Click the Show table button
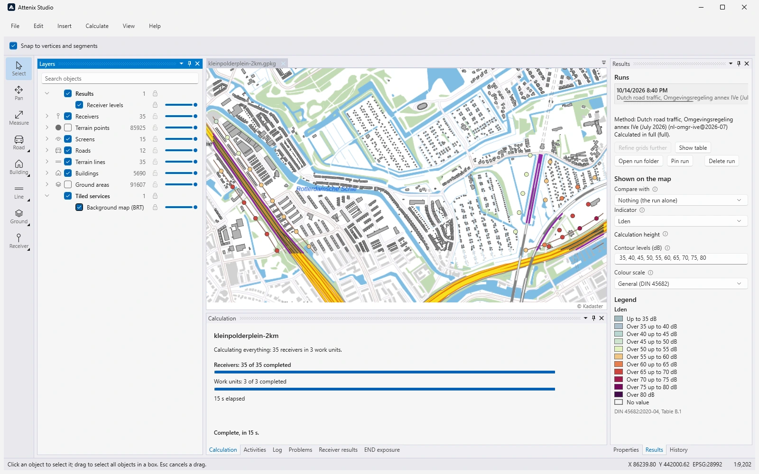 pos(693,148)
